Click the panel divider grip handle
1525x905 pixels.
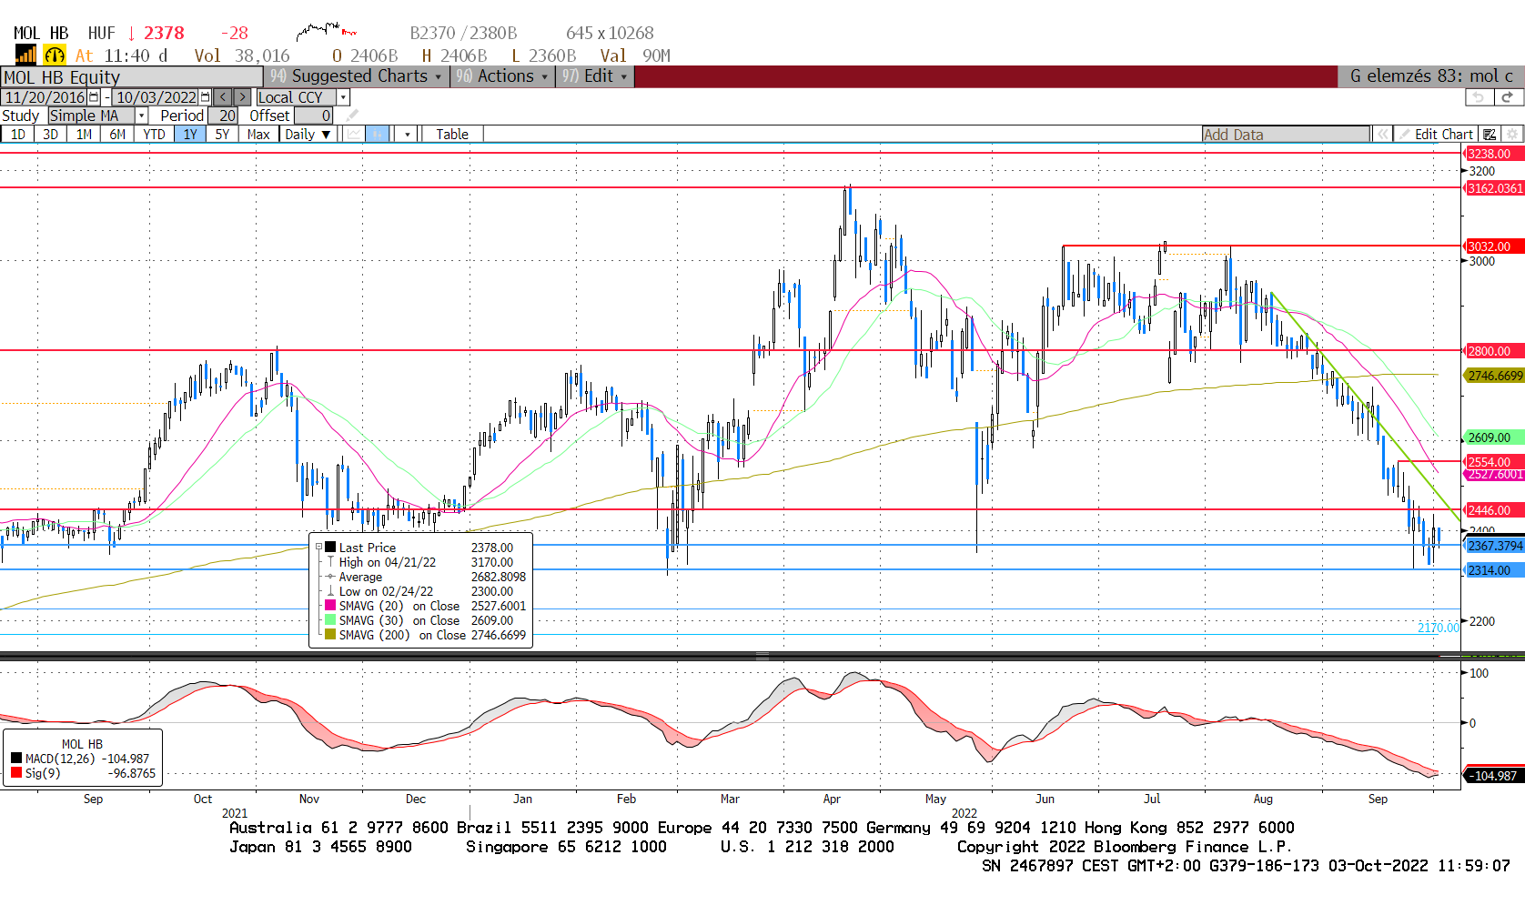pyautogui.click(x=762, y=656)
